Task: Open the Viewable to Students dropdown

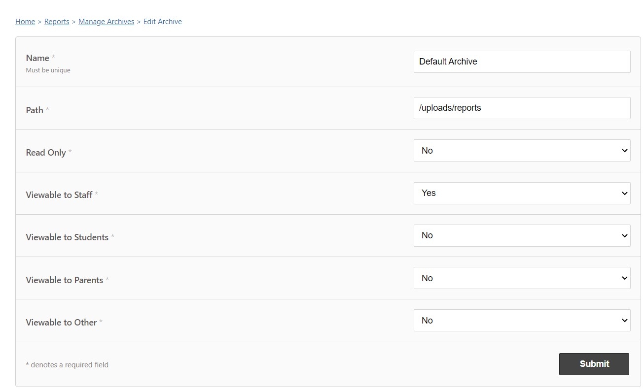Action: tap(522, 235)
